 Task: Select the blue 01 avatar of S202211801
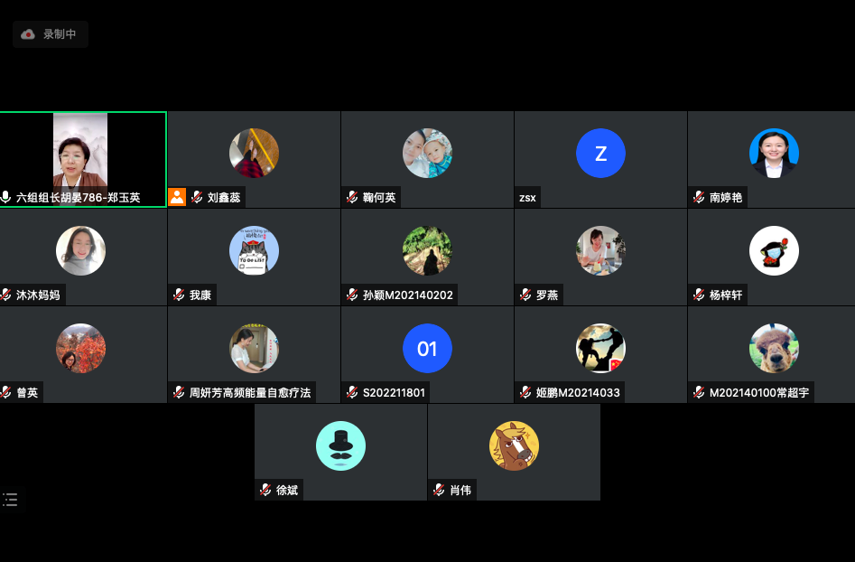click(x=427, y=348)
